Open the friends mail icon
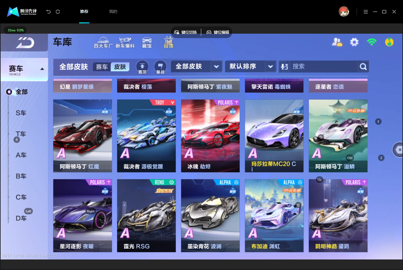The width and height of the screenshot is (403, 270). 337,42
